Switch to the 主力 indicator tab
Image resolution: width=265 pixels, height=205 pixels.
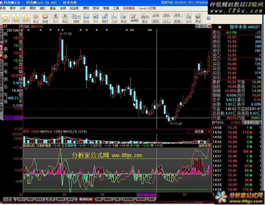click(x=50, y=199)
